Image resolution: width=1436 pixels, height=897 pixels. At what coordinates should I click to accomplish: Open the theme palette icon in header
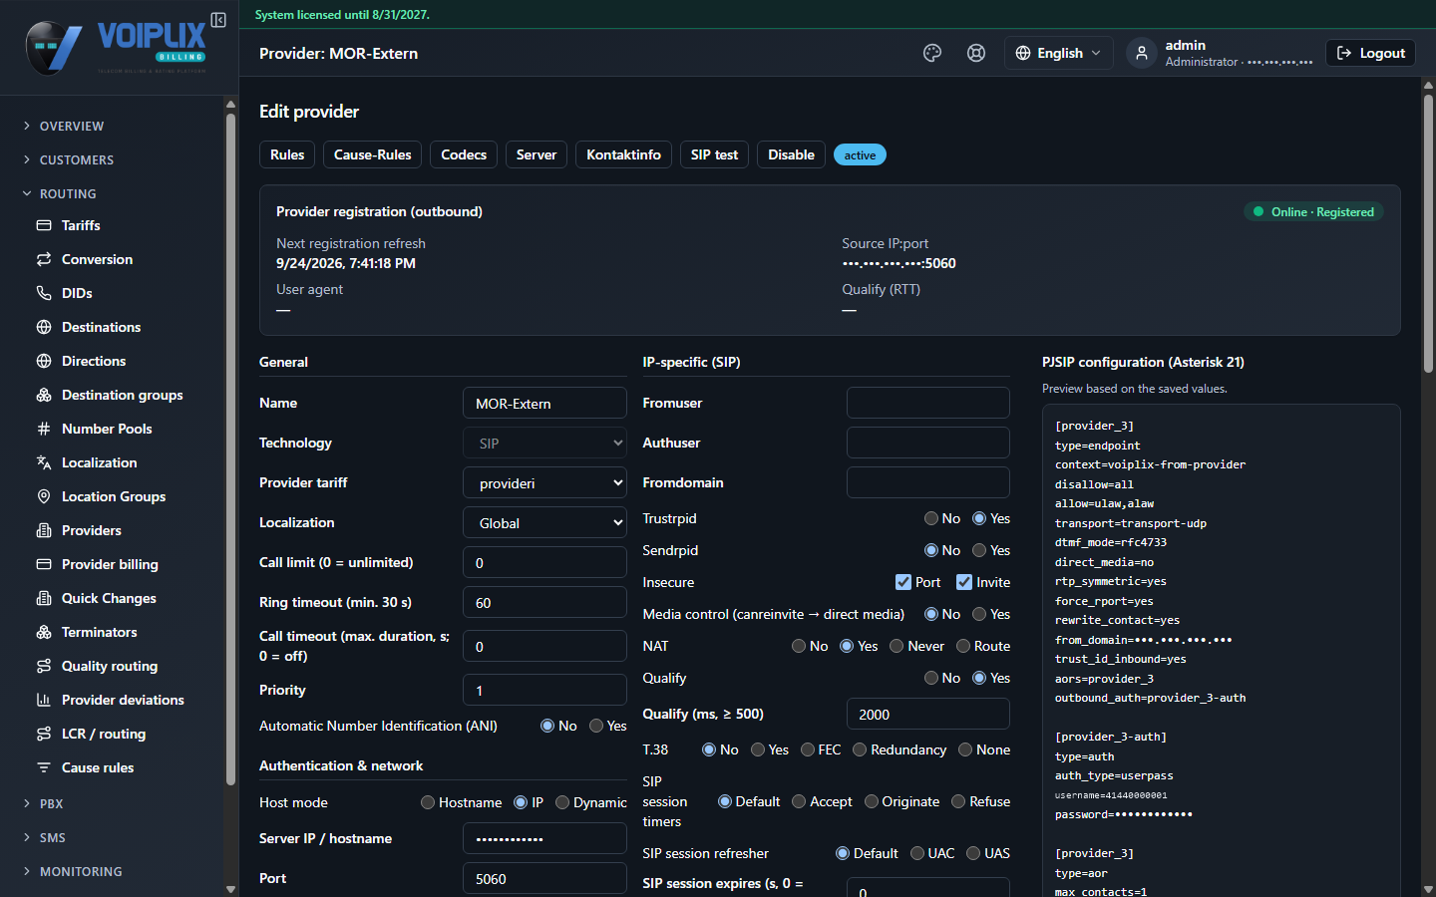pos(932,53)
